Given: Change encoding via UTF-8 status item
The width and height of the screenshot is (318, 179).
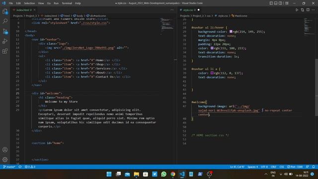Looking at the screenshot, I should [x=264, y=167].
